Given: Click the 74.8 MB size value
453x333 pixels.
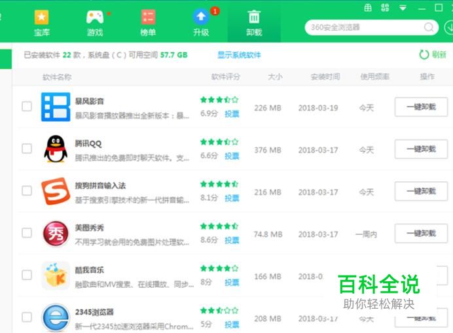Looking at the screenshot, I should click(268, 234).
